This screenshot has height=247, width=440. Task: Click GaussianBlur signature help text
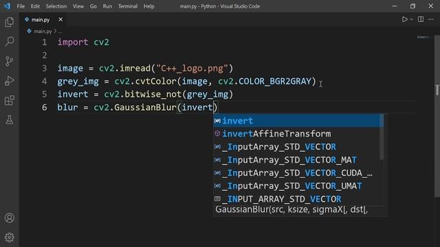291,209
